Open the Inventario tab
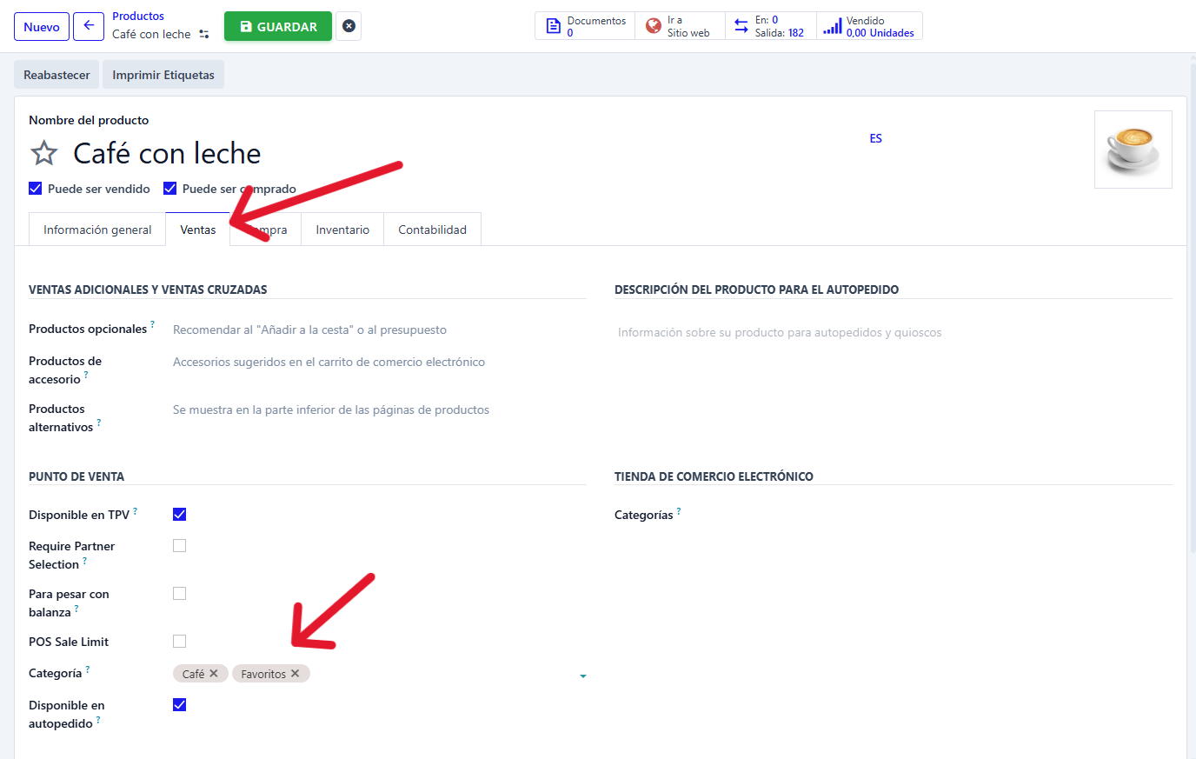The width and height of the screenshot is (1196, 759). (x=342, y=230)
